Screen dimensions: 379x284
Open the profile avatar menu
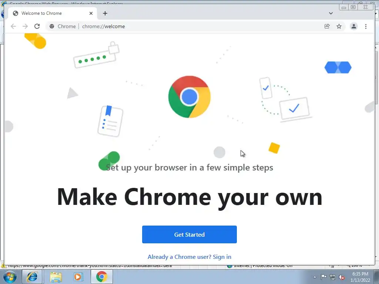353,26
